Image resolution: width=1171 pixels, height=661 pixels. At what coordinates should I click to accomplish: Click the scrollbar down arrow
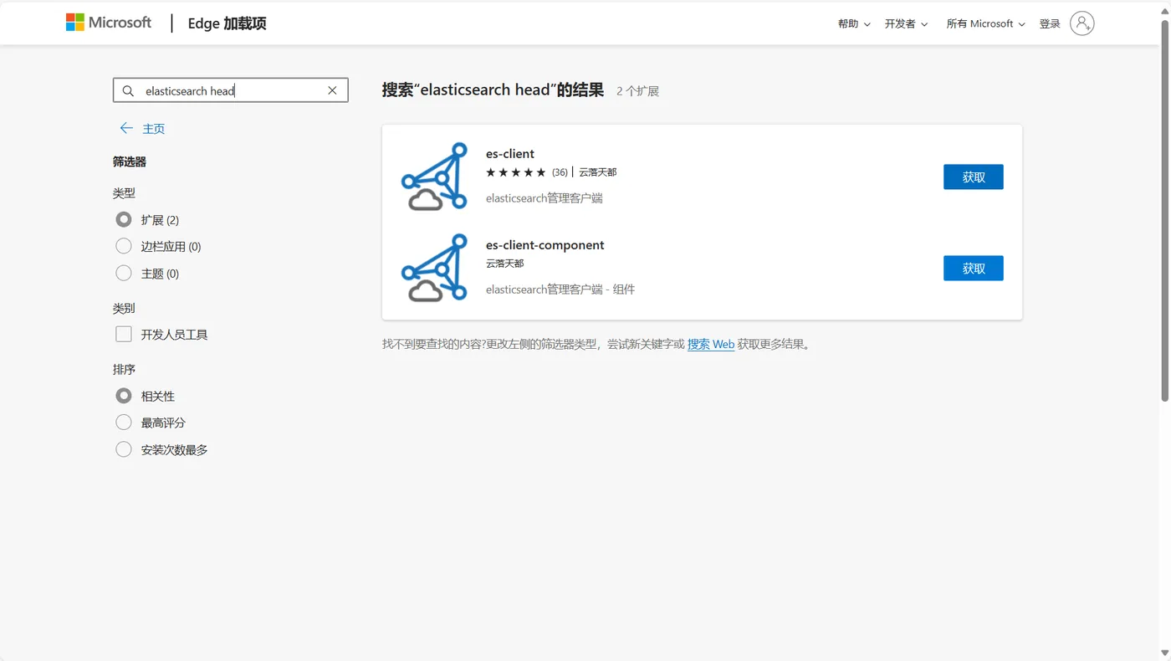(x=1164, y=653)
